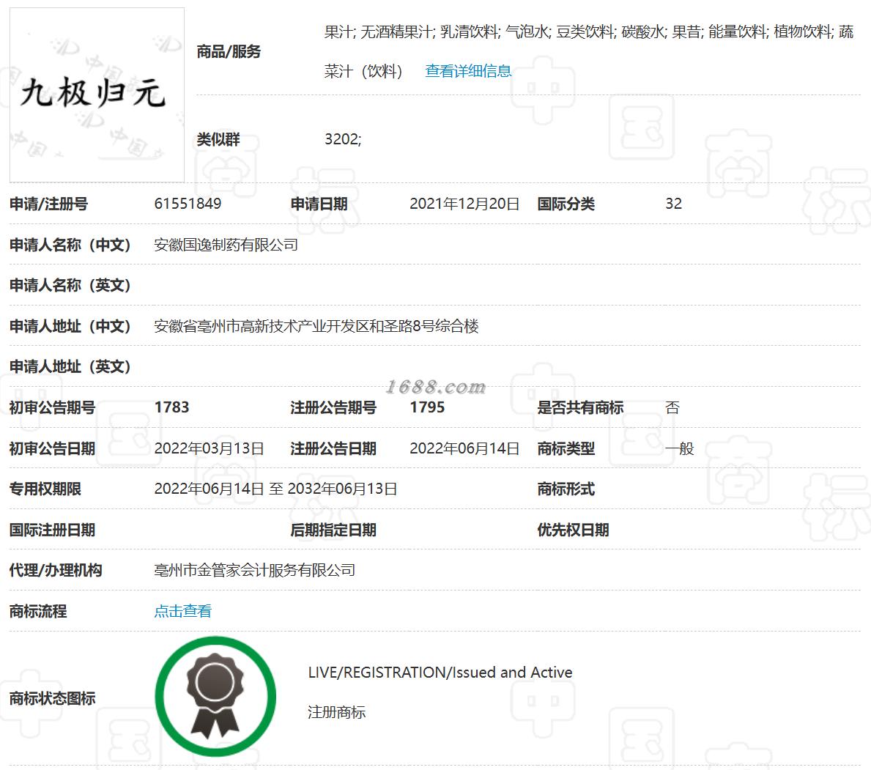Click registration announcement issue number 1795
The width and height of the screenshot is (871, 770).
click(x=427, y=407)
